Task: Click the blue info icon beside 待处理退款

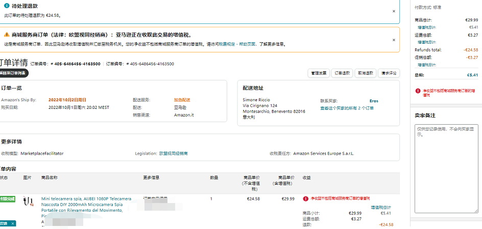Action: [7, 6]
